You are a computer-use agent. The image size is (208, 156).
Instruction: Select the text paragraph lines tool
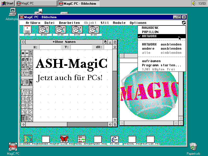[27, 118]
